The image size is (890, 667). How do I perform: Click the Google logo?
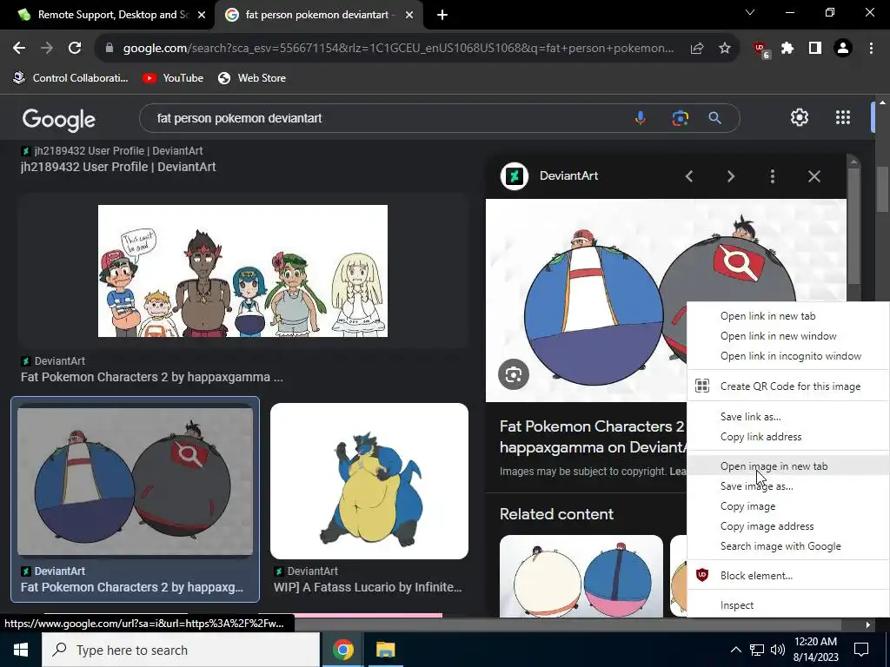click(x=59, y=119)
